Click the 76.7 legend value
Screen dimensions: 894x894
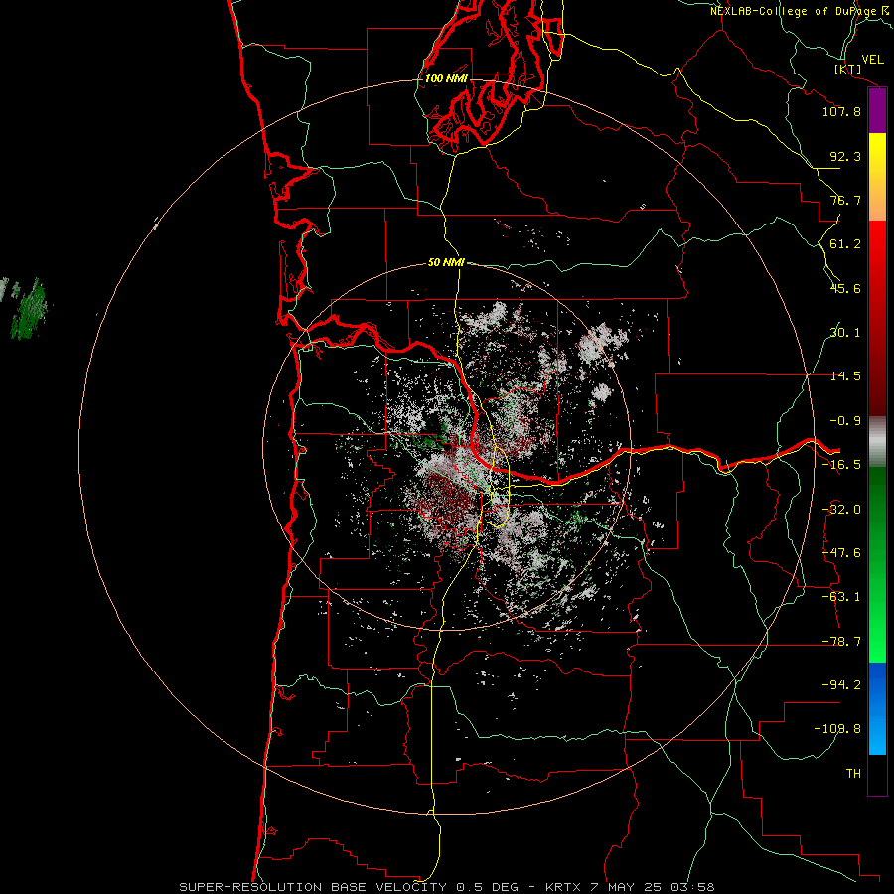(x=845, y=200)
